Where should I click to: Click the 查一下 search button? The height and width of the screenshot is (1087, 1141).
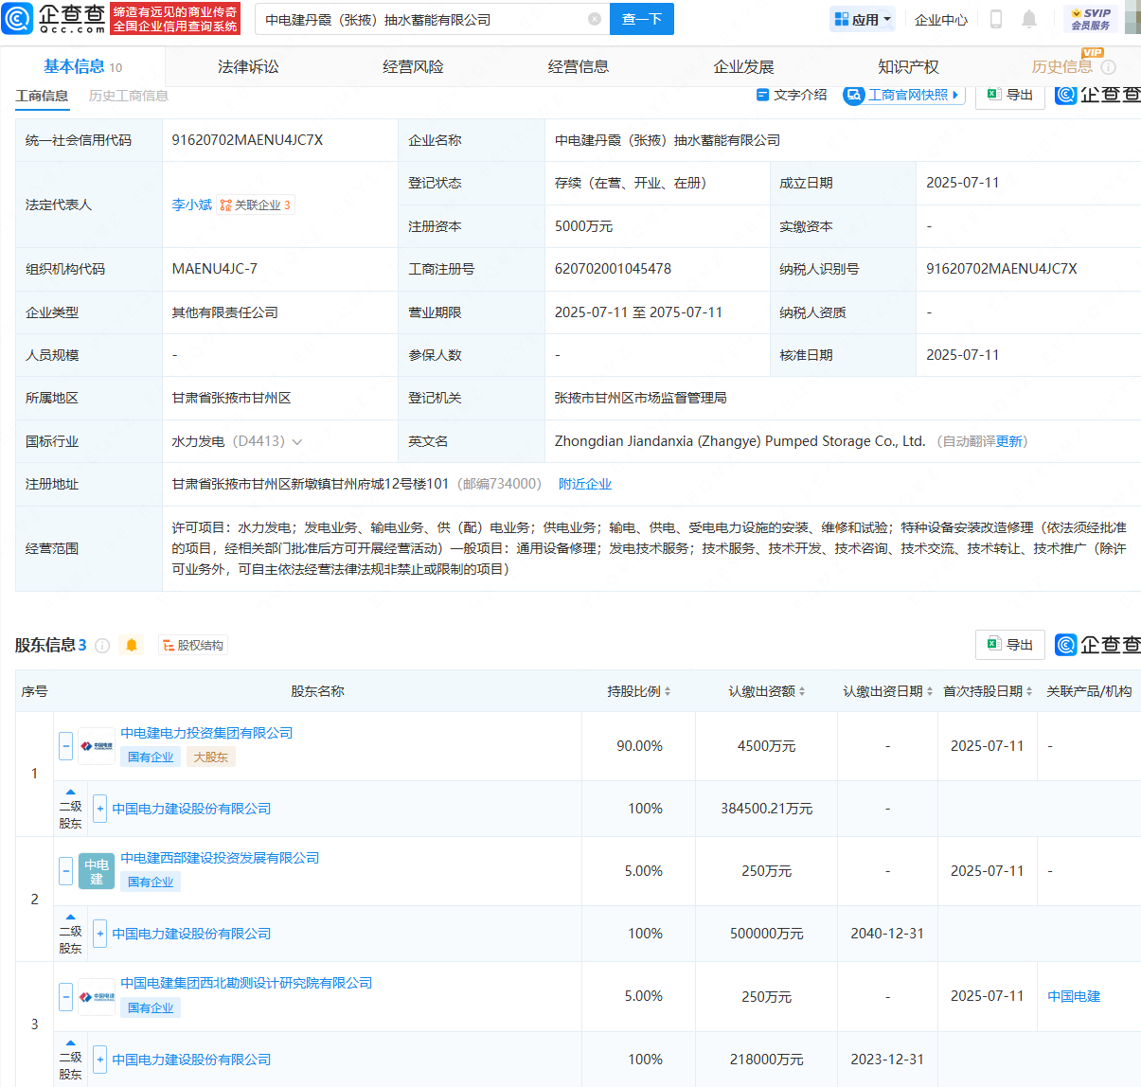(641, 19)
